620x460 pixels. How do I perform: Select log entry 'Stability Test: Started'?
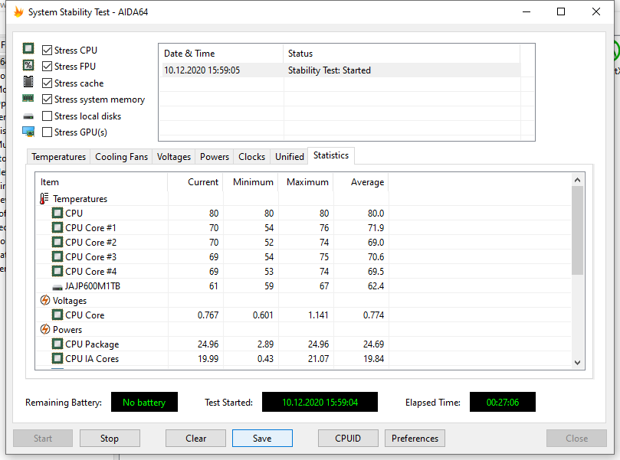point(330,70)
